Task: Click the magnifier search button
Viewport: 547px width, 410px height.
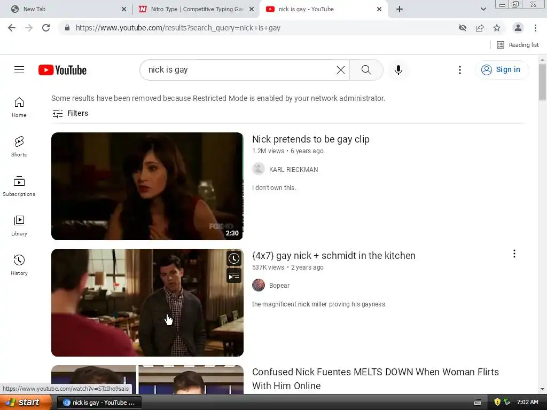Action: [x=366, y=70]
